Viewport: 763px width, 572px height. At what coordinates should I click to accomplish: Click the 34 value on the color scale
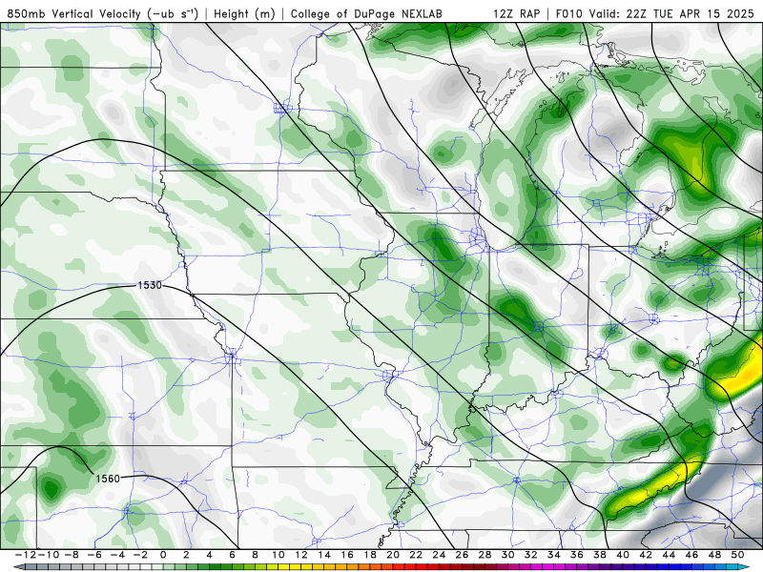point(554,555)
